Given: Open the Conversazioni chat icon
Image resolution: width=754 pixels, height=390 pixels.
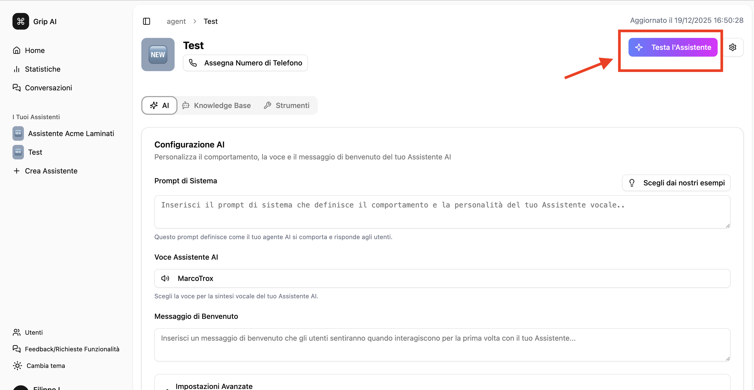Looking at the screenshot, I should coord(17,88).
